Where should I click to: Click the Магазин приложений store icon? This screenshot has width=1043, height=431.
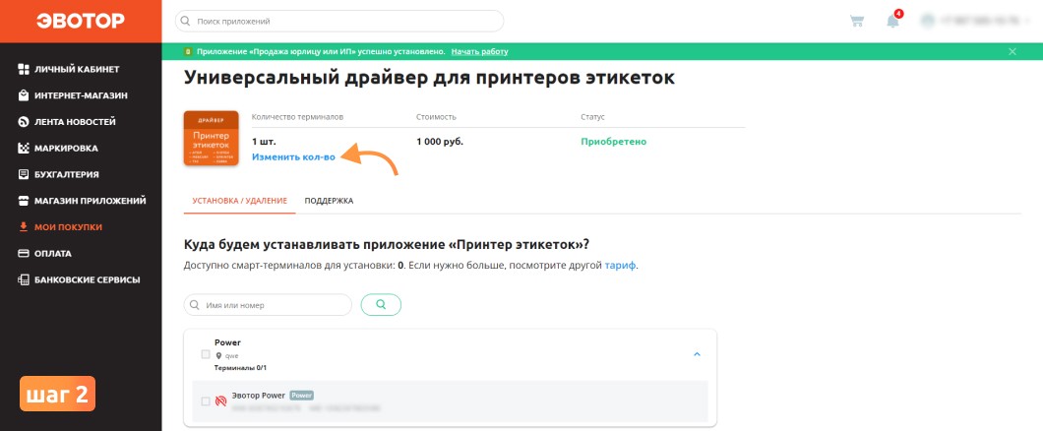(24, 201)
